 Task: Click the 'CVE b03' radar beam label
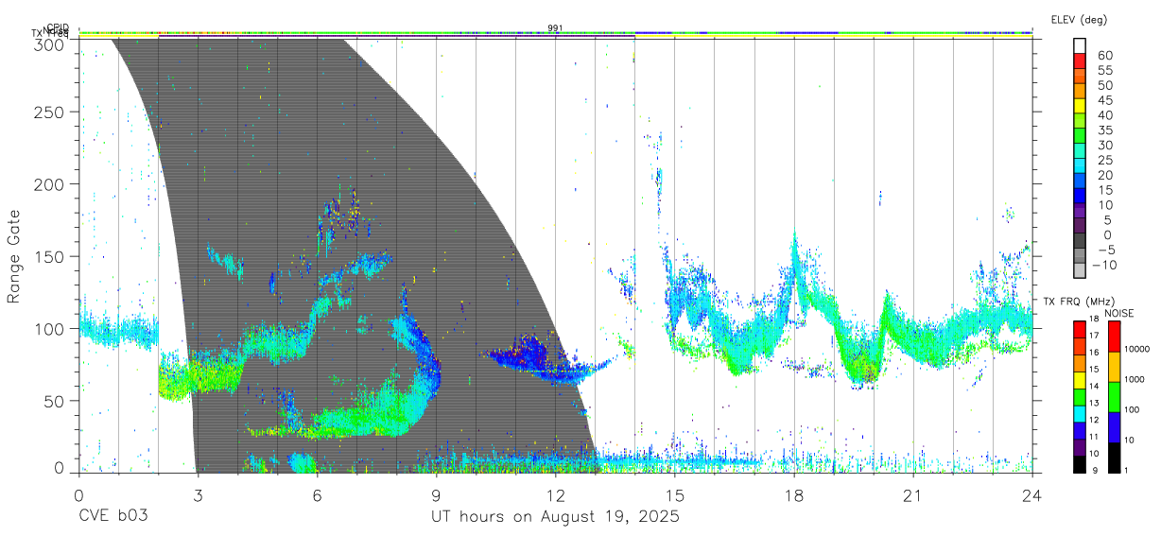(x=112, y=517)
